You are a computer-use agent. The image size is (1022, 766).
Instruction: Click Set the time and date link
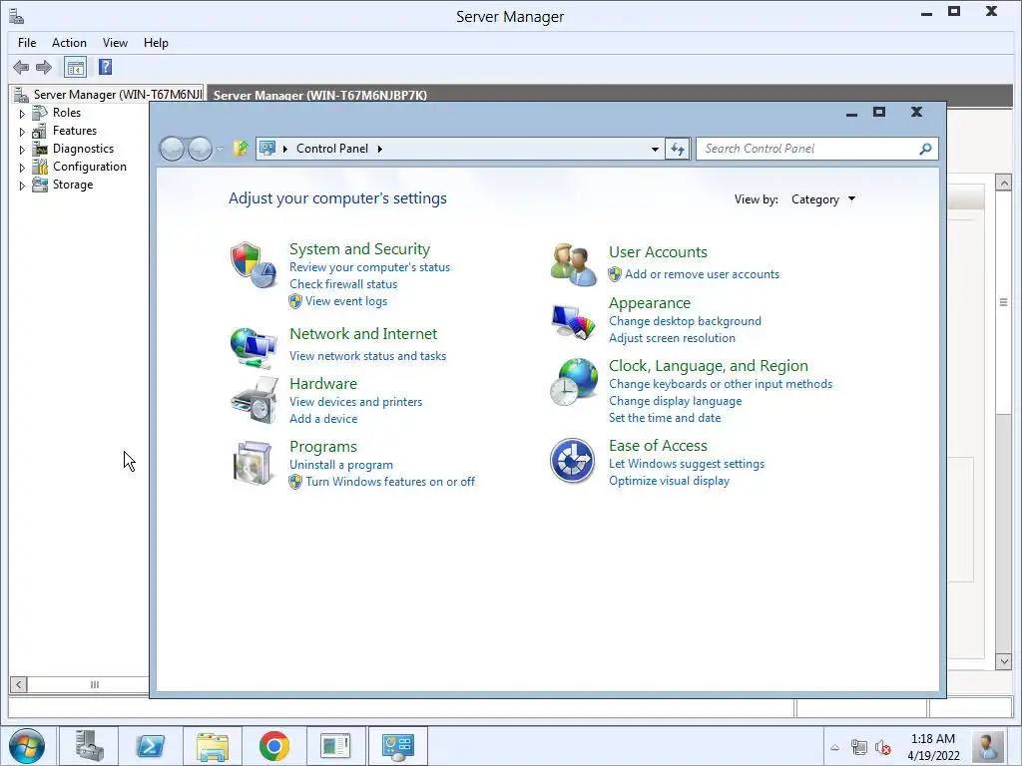coord(665,418)
